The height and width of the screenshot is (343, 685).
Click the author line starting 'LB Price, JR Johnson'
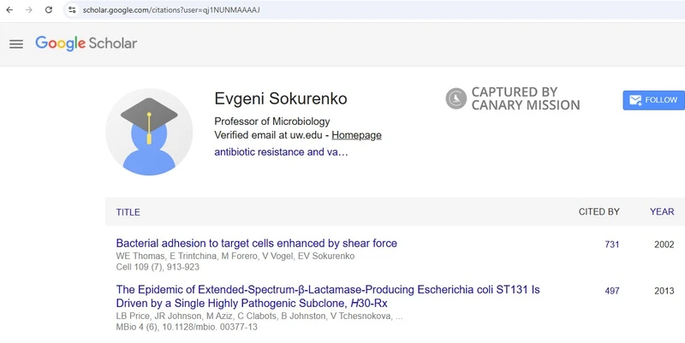coord(259,316)
